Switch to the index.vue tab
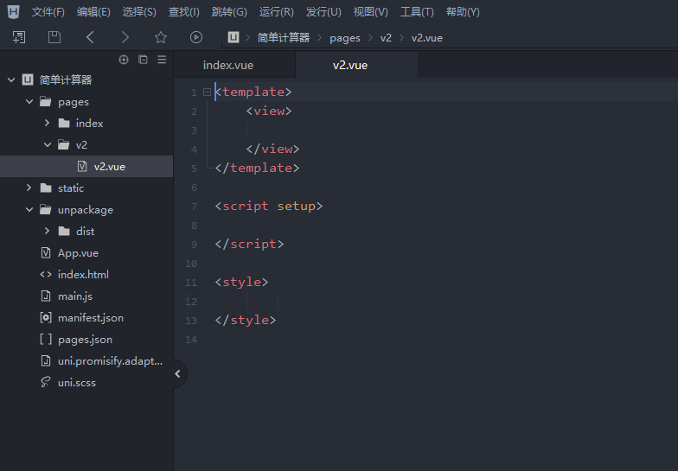678x471 pixels. click(x=228, y=66)
